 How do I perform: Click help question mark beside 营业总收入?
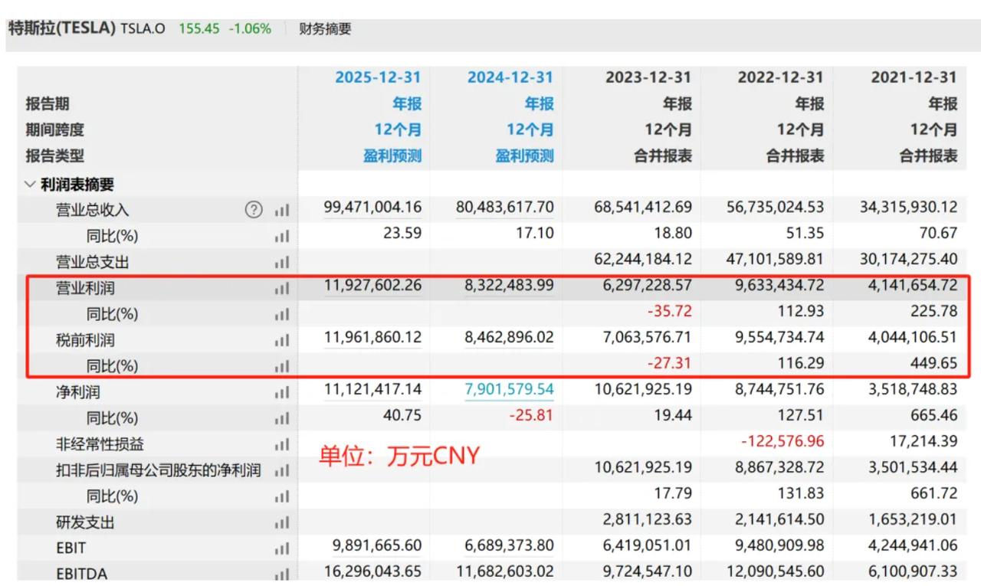(x=254, y=209)
